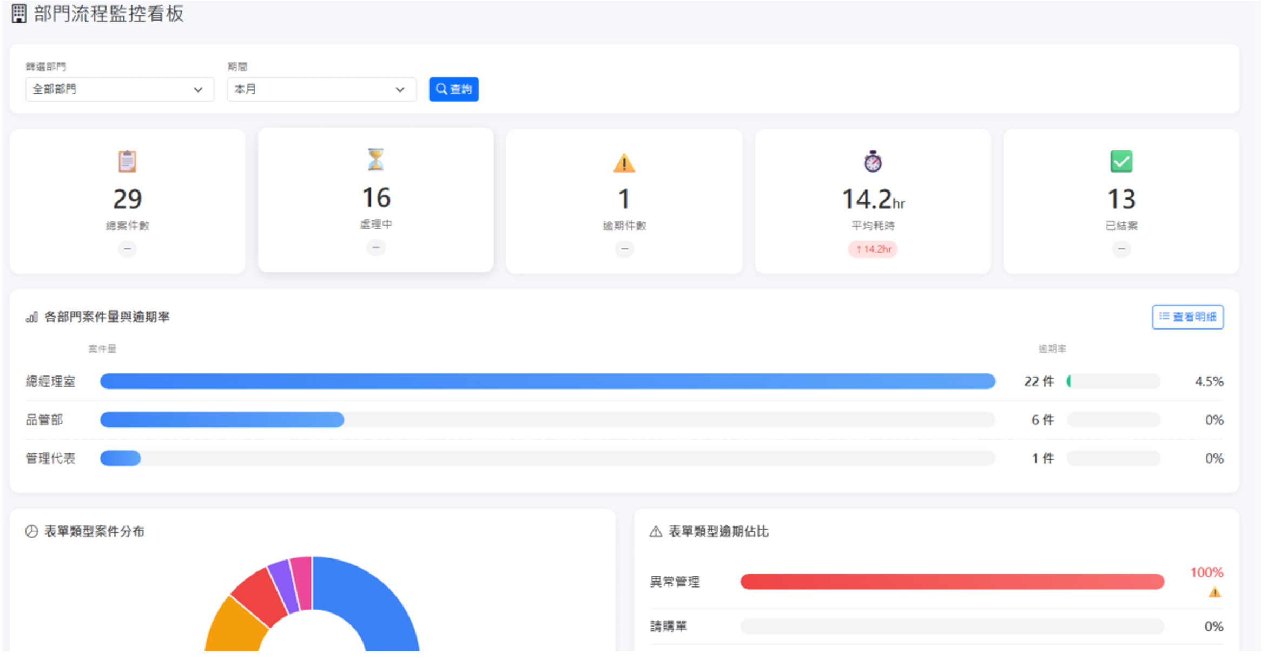Click the red 異常管理 overdue bar
This screenshot has width=1267, height=659.
pyautogui.click(x=952, y=582)
